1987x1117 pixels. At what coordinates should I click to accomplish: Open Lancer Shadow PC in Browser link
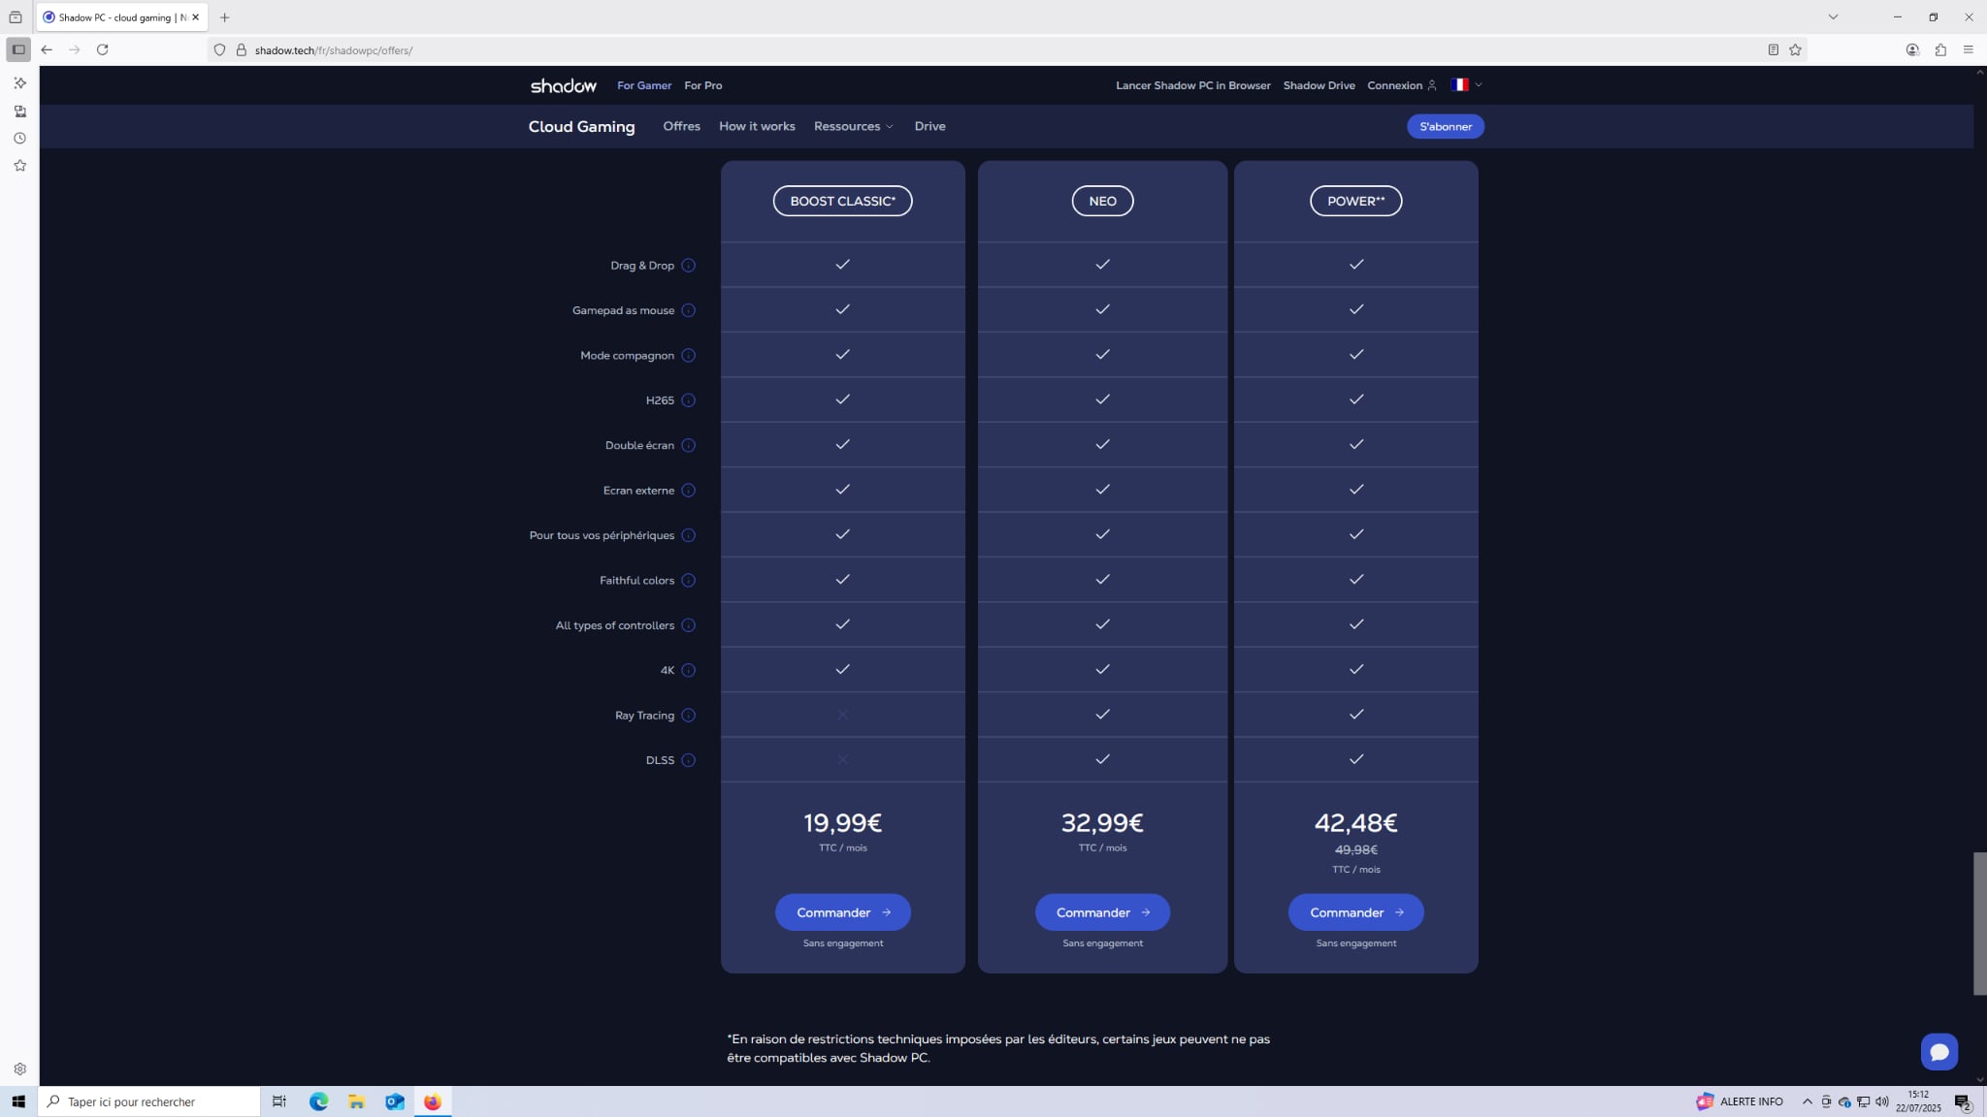pyautogui.click(x=1192, y=85)
